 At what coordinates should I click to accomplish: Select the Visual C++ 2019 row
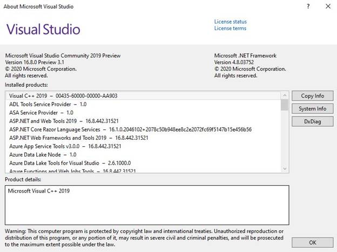pos(143,96)
